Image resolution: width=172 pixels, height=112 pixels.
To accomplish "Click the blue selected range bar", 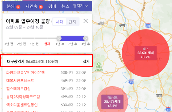I will click(72, 38).
